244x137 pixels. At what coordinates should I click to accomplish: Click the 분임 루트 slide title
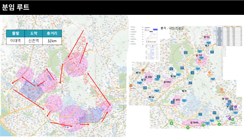point(16,7)
